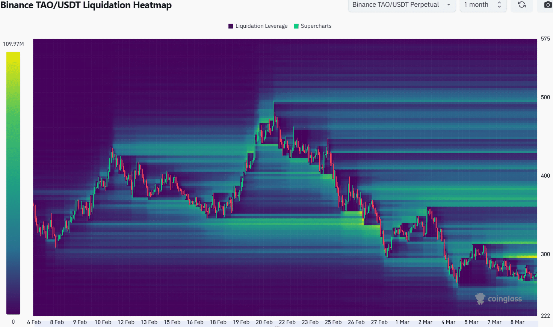
Task: Click the 22 Feb date label
Action: (287, 322)
